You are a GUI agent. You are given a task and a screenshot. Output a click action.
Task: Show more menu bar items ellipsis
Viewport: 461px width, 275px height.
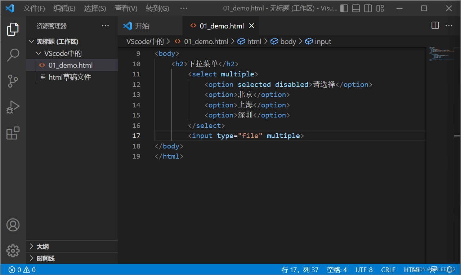184,8
